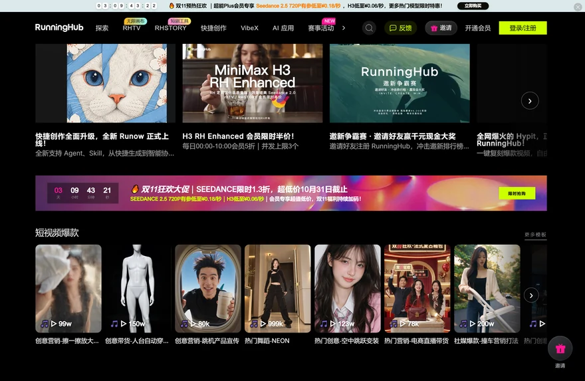Open the search magnifier icon

tap(369, 28)
